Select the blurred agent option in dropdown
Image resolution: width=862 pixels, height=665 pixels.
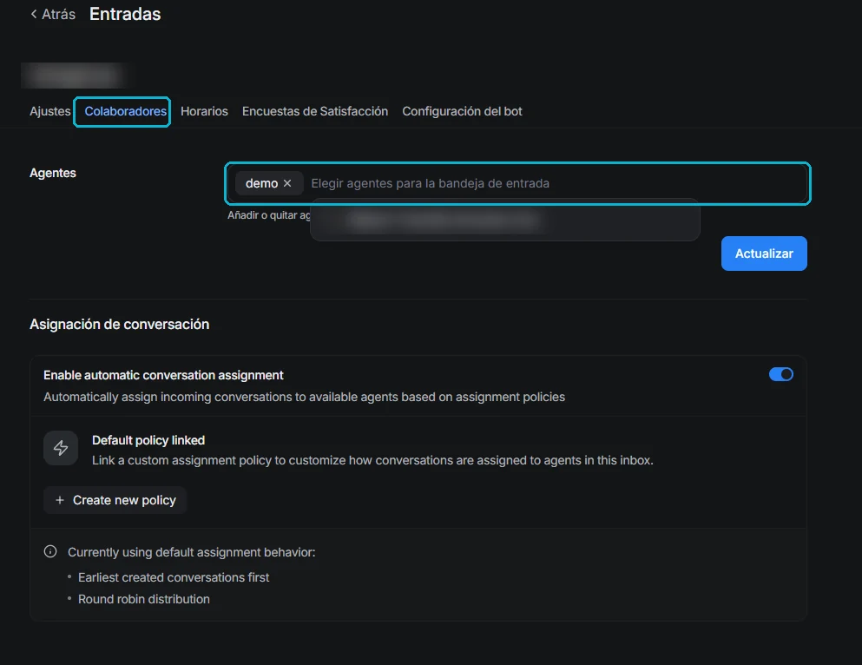[504, 221]
